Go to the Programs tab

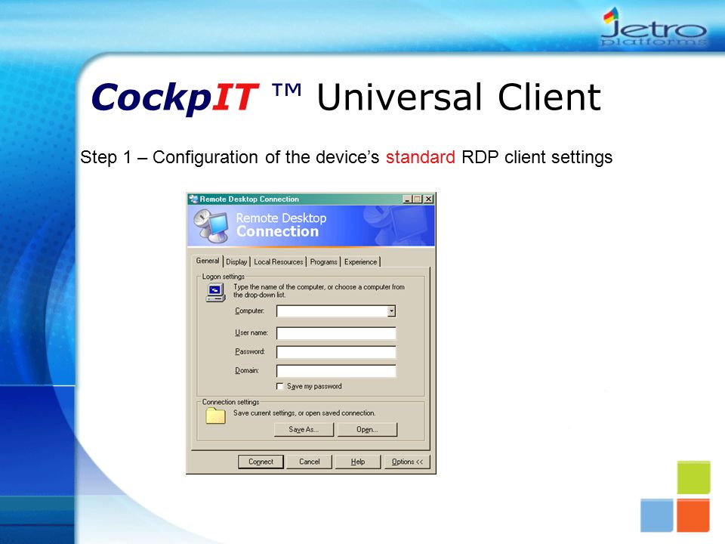(x=324, y=262)
